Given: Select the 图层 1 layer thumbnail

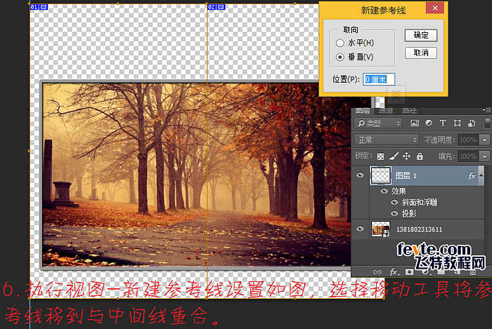Looking at the screenshot, I should (x=381, y=175).
